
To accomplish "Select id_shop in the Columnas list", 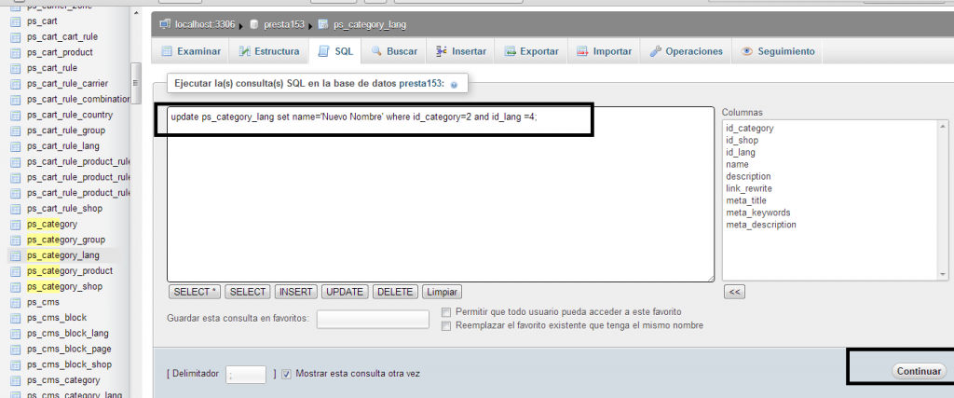I will [x=741, y=141].
